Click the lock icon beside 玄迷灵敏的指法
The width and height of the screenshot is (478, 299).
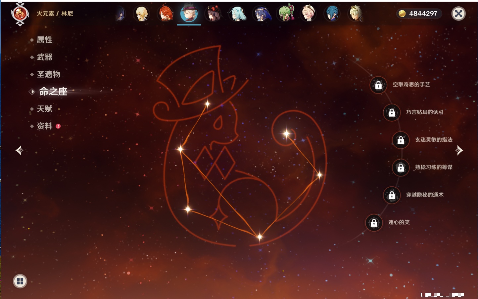[x=401, y=140]
